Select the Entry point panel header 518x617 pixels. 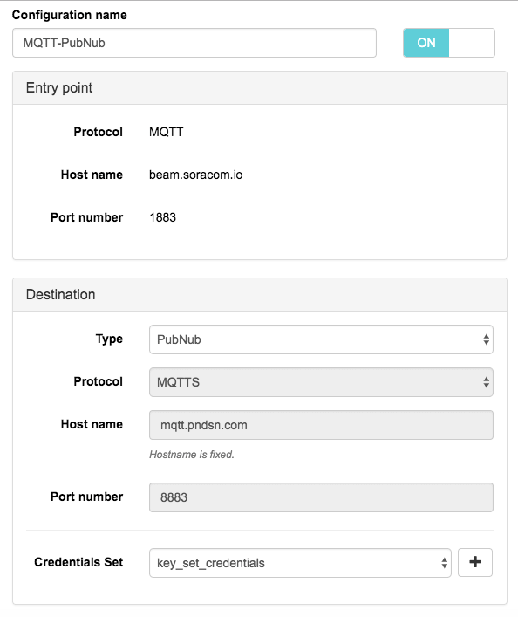tap(260, 88)
